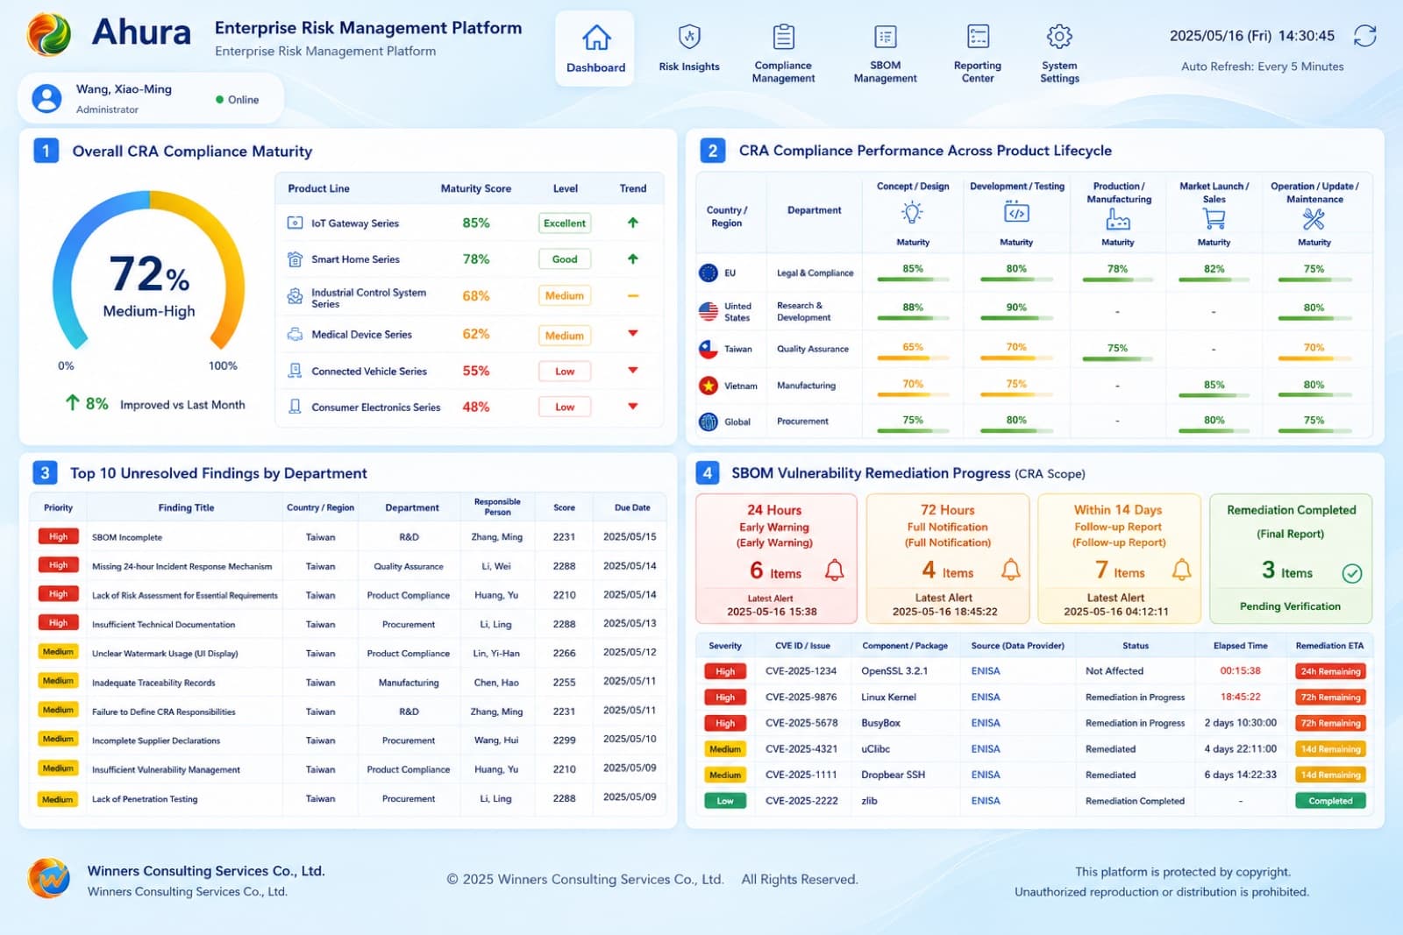Click the Production / Manufacturing factory icon
The image size is (1403, 935).
click(x=1118, y=219)
